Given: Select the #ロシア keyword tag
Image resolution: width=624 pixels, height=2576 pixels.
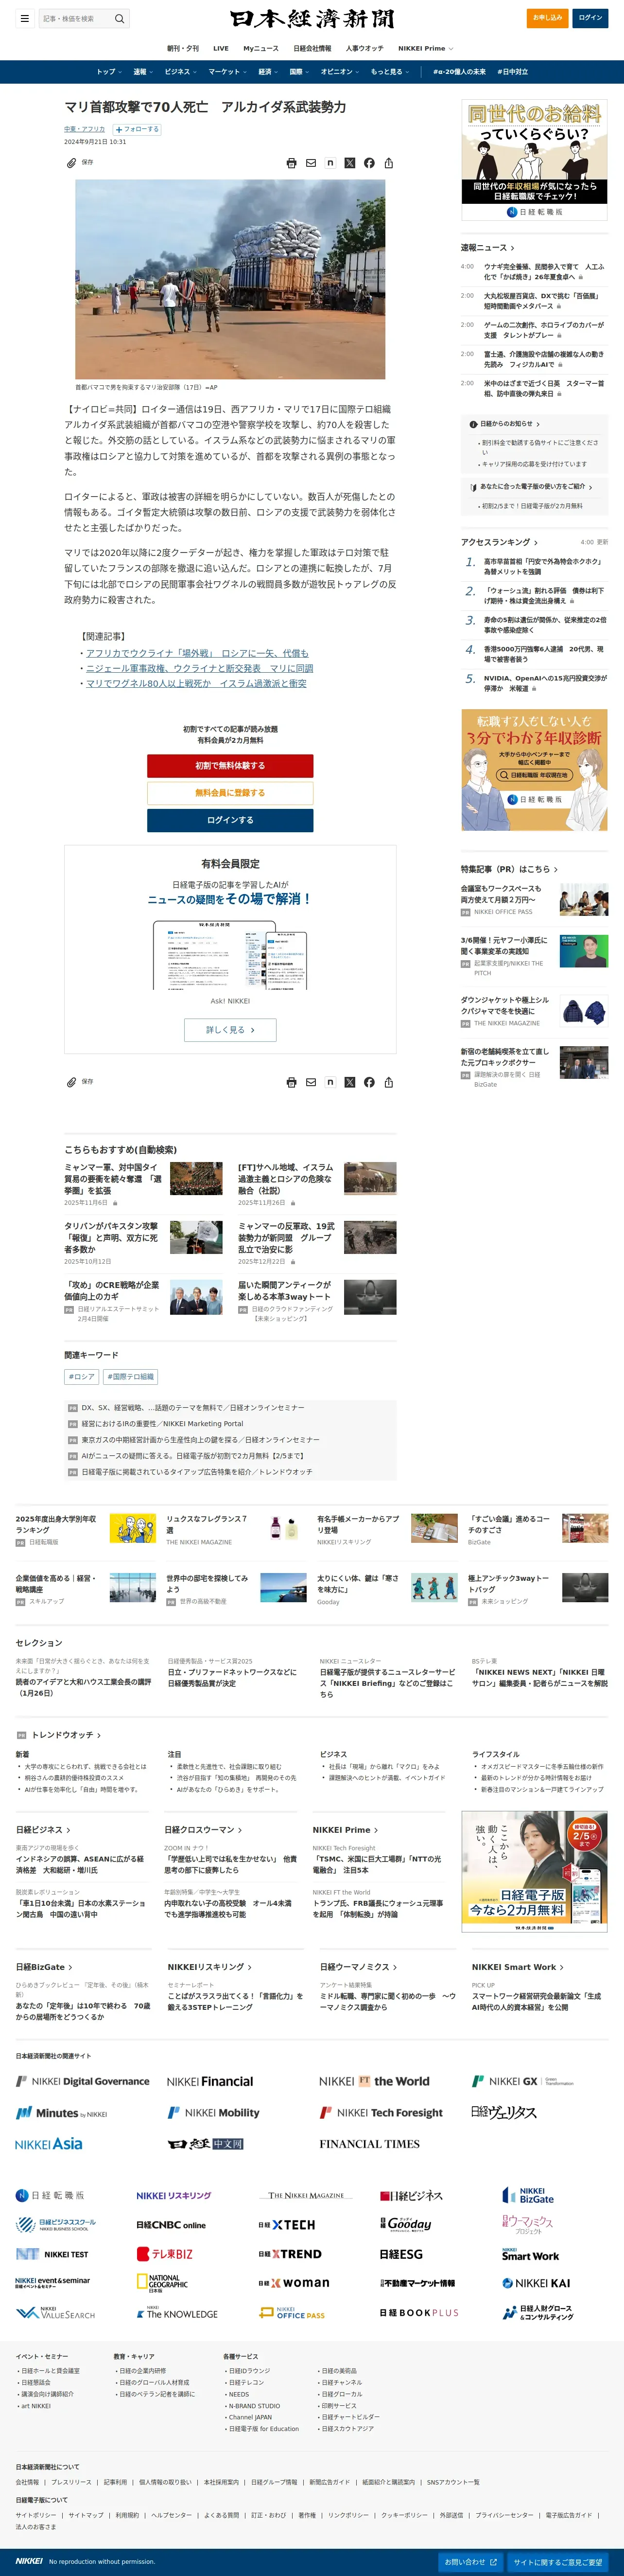Looking at the screenshot, I should click(x=82, y=1377).
